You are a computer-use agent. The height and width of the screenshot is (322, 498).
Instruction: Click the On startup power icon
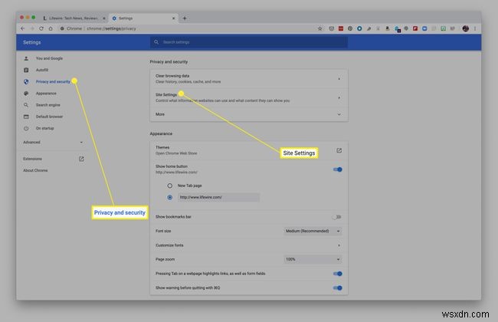point(26,129)
